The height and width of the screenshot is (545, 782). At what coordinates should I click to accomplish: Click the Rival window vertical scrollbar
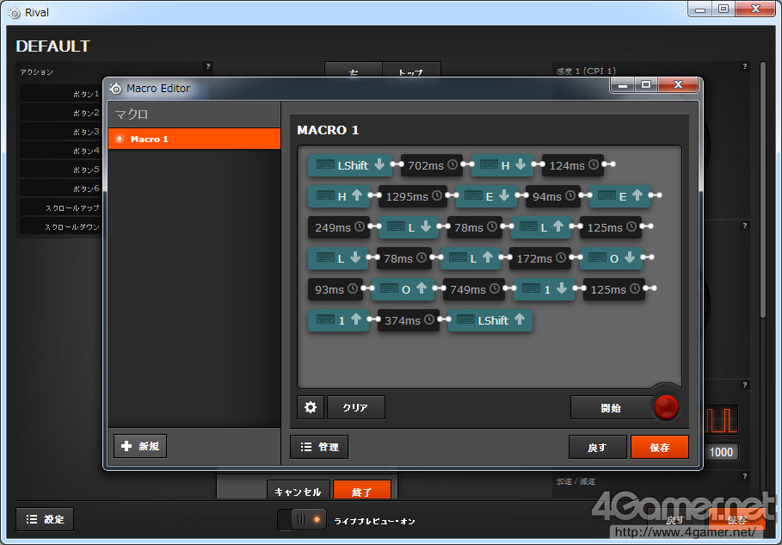coord(762,189)
